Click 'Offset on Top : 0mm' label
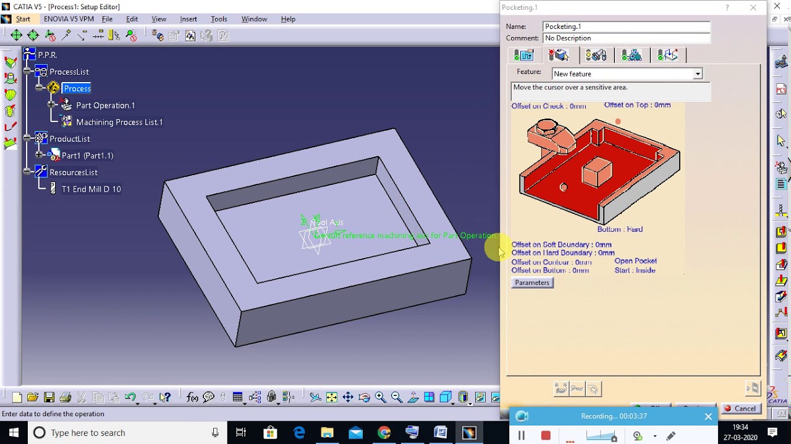This screenshot has height=444, width=791. [x=637, y=105]
